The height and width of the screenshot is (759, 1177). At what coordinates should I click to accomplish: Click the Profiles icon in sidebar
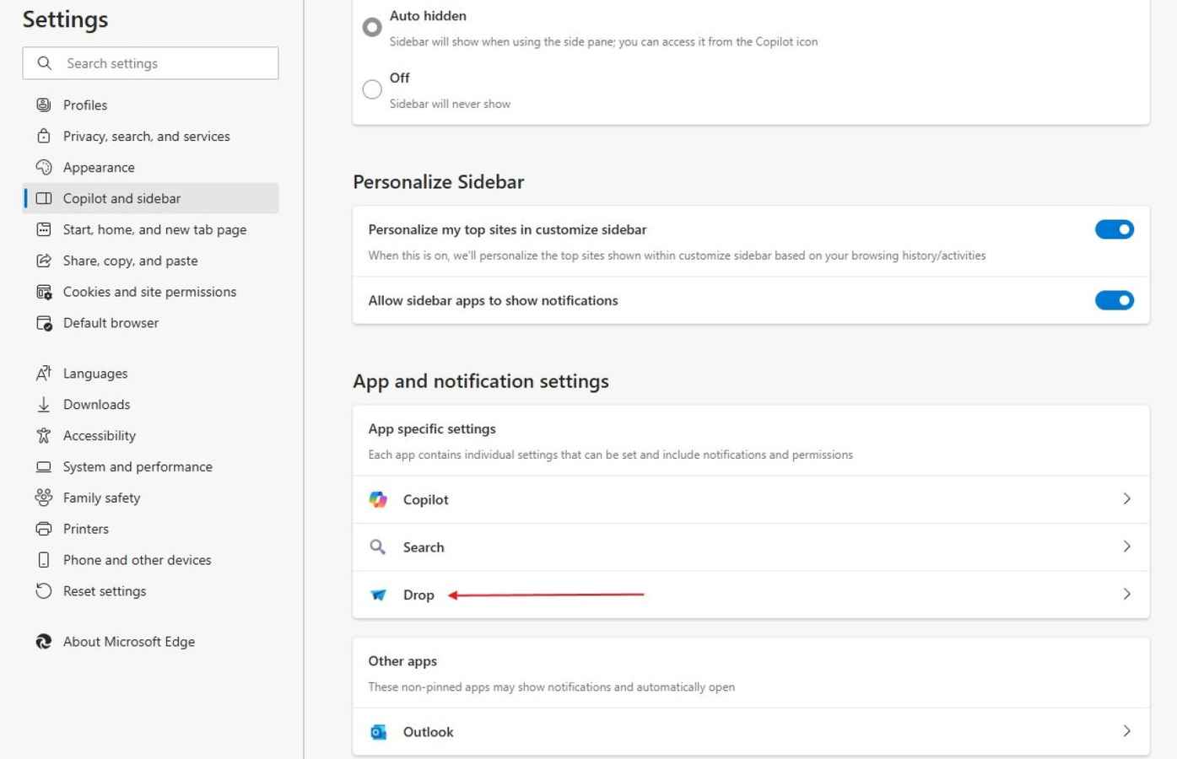(44, 105)
